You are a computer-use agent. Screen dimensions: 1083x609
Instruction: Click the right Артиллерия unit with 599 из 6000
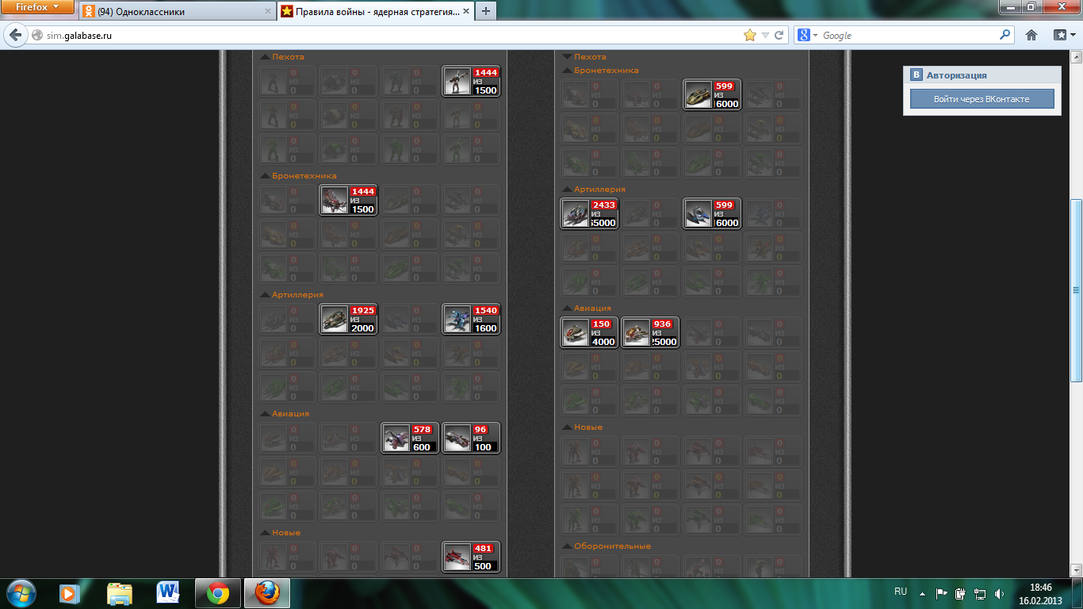point(712,213)
